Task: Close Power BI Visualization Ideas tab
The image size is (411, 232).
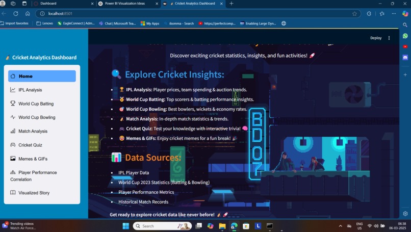Action: (157, 4)
